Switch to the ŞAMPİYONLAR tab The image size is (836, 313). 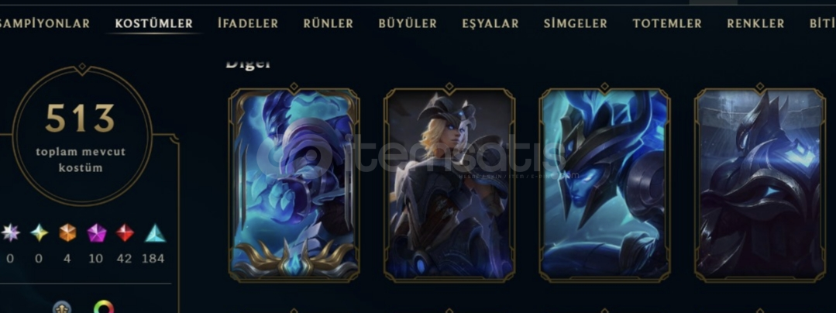44,23
